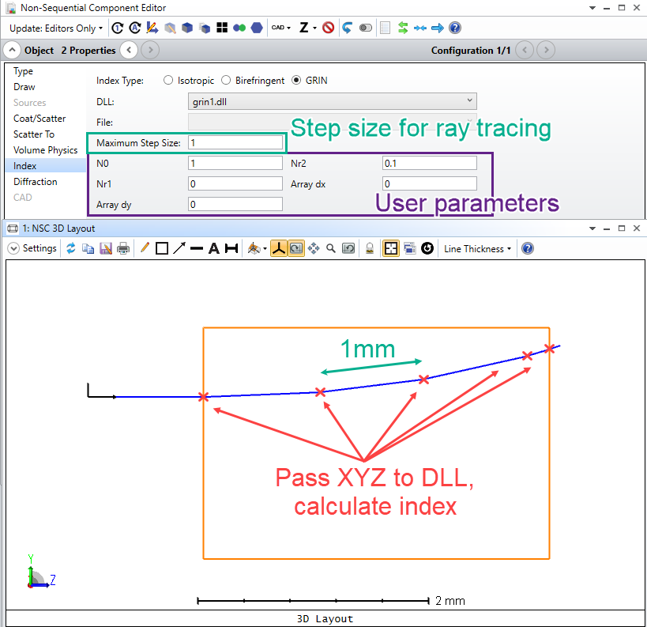Click the N0 value field

(235, 163)
